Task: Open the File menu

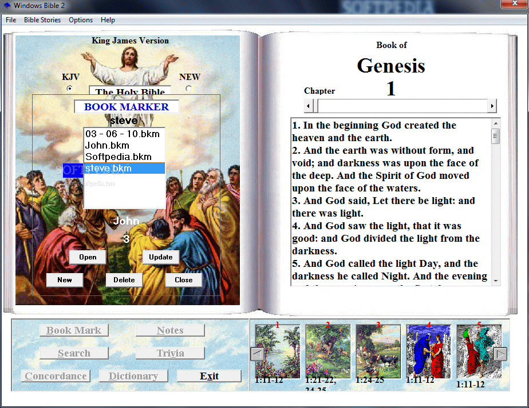Action: 11,20
